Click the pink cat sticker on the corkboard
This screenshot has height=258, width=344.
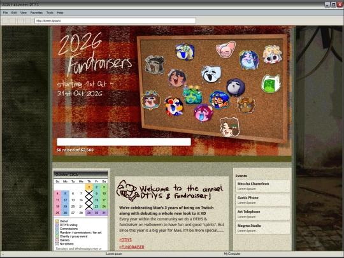click(x=226, y=50)
